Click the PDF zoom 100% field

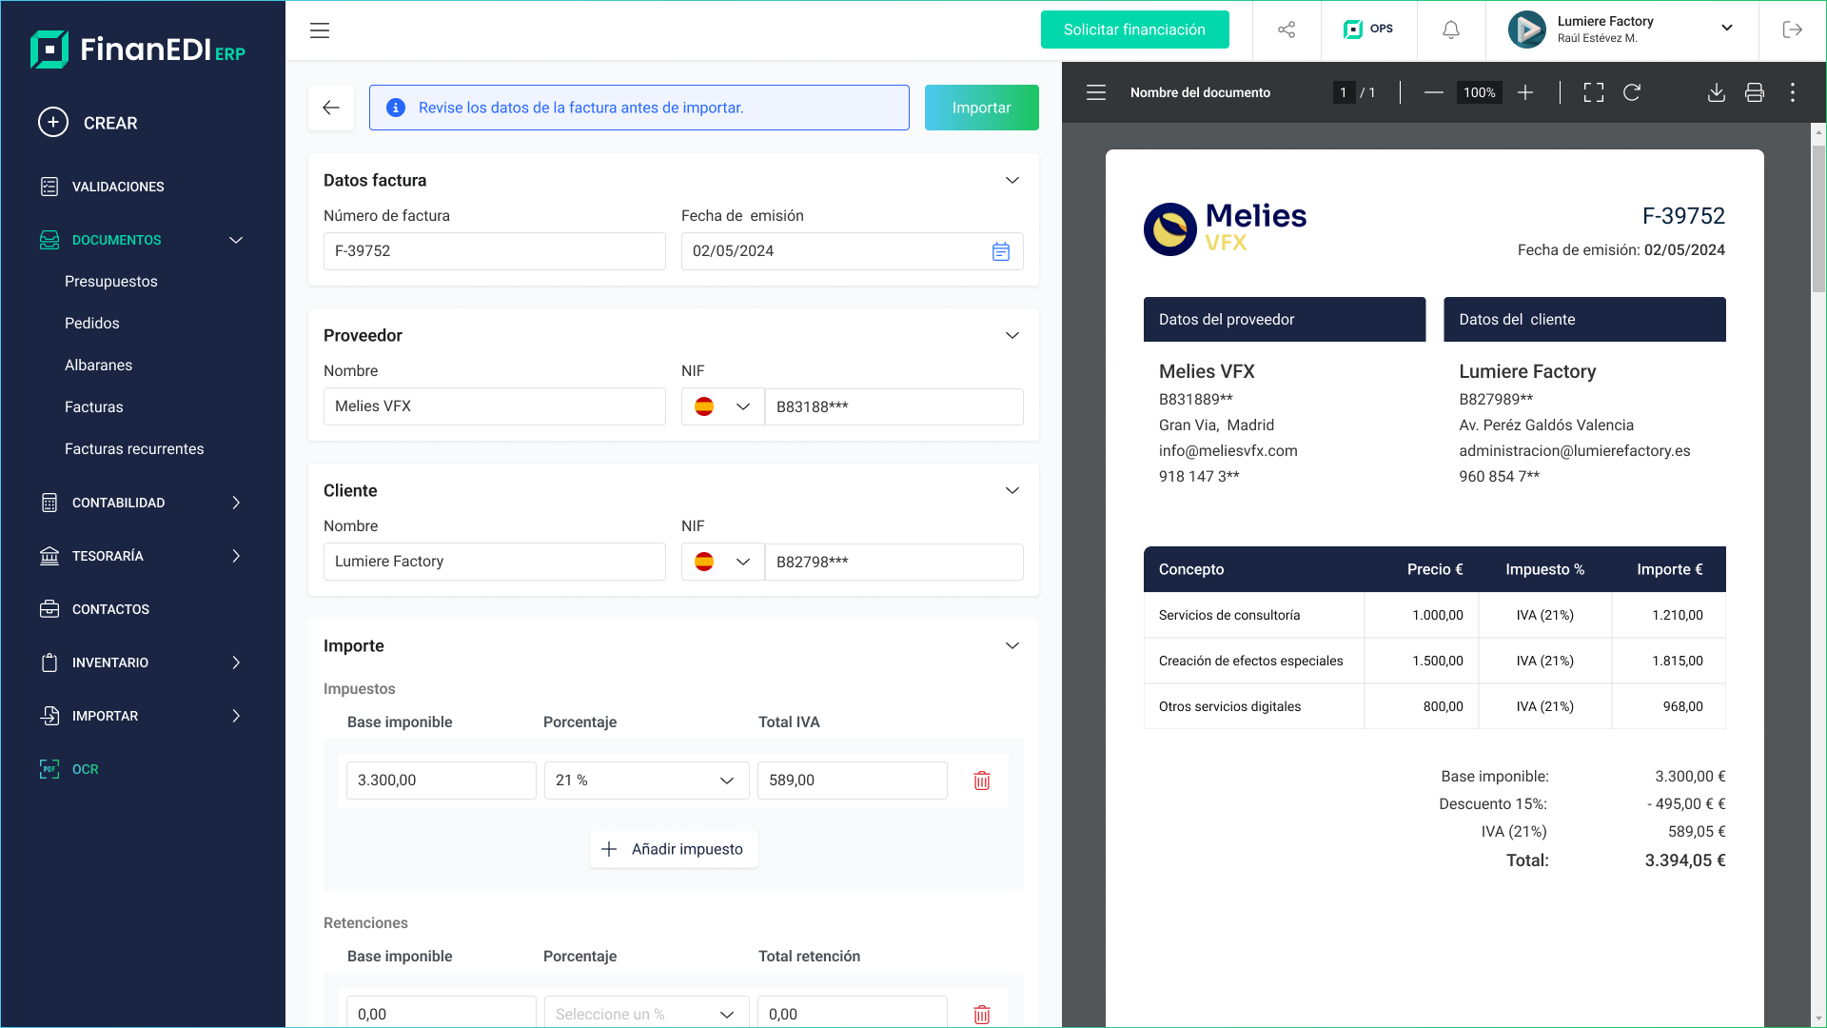[x=1480, y=92]
